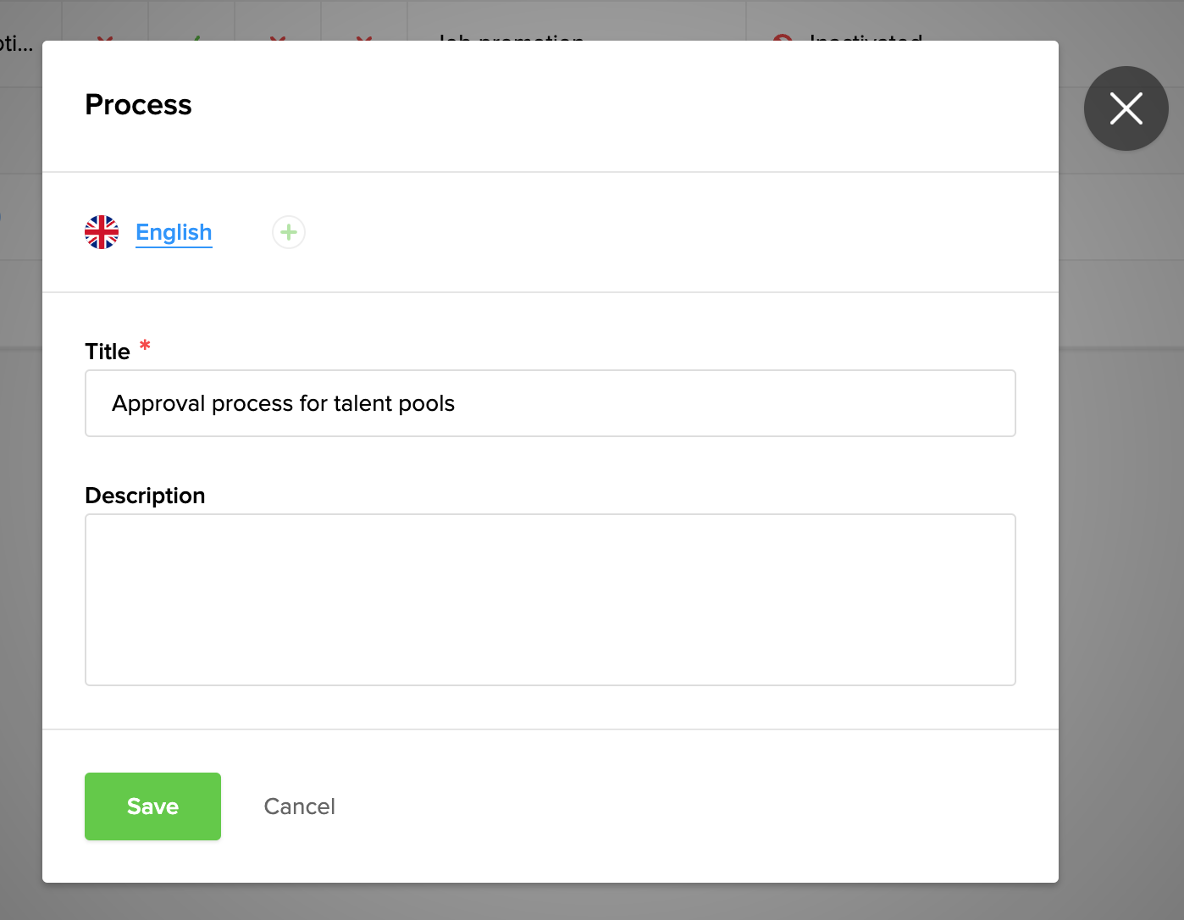Add a new language with the plus icon
The width and height of the screenshot is (1184, 920).
288,231
